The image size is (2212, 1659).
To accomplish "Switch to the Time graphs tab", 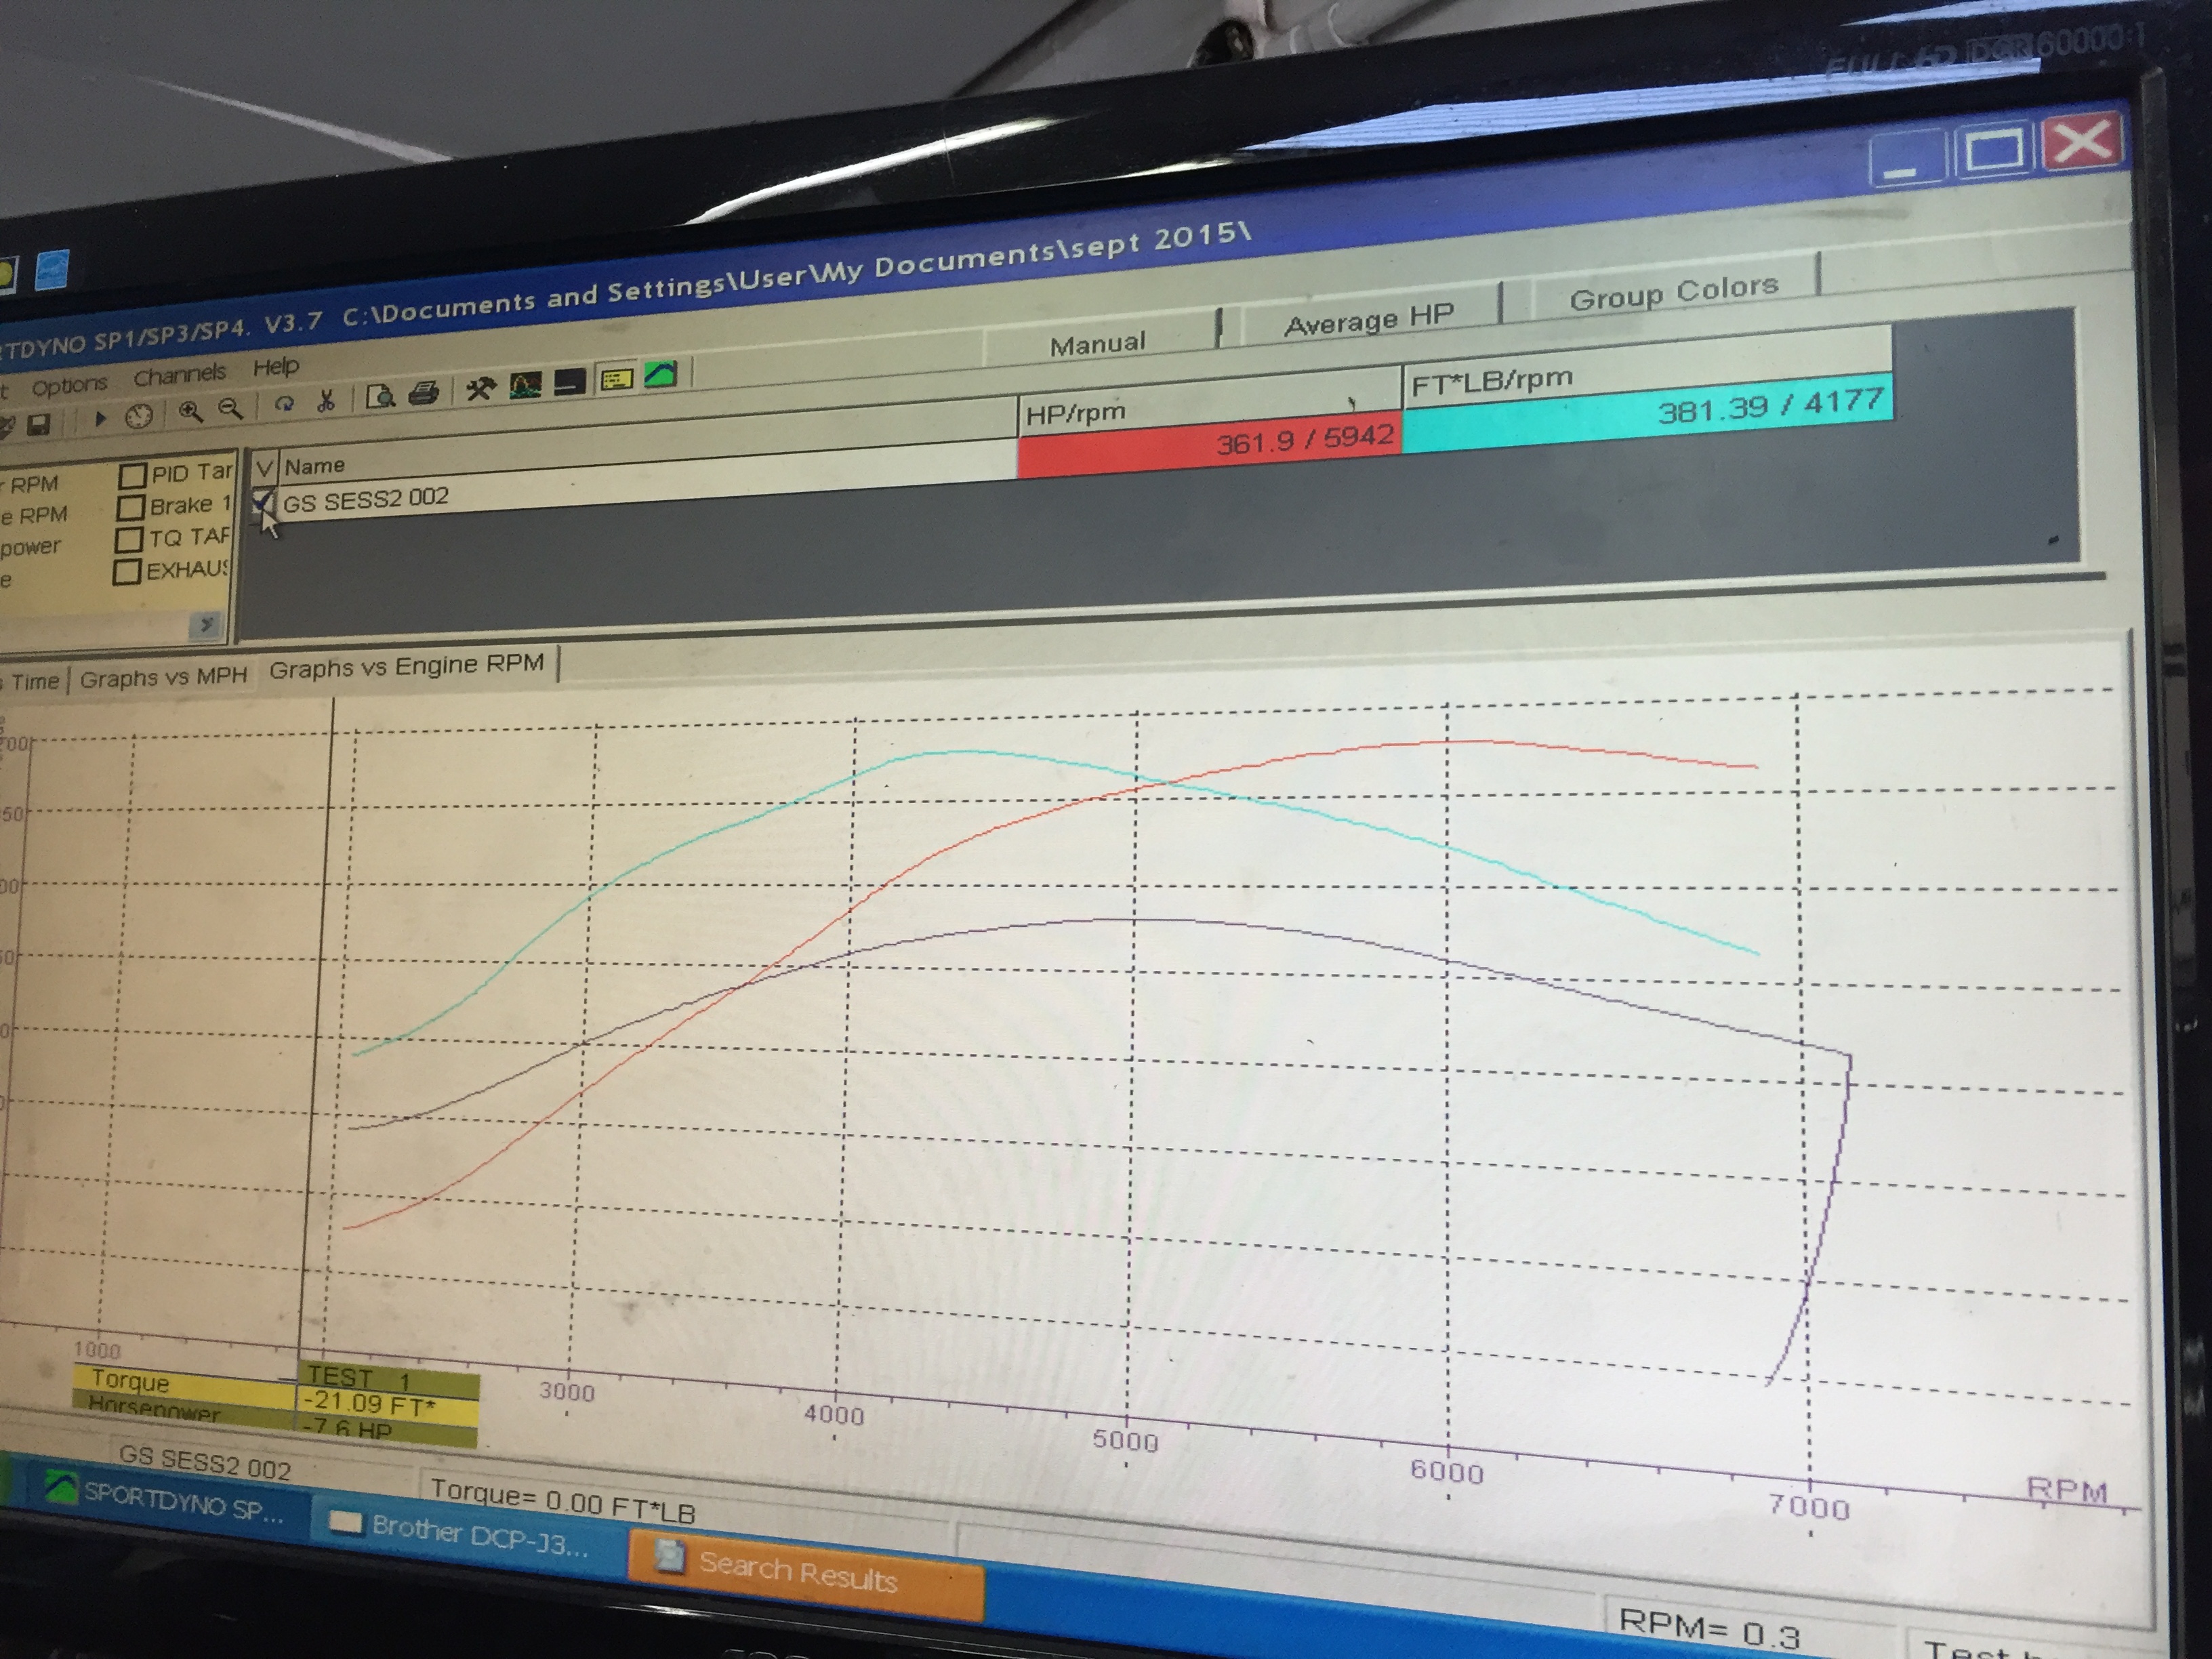I will [x=35, y=681].
